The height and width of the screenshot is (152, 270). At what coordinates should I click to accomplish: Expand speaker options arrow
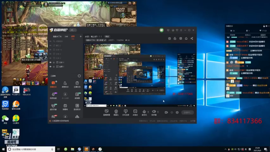[x=158, y=112]
